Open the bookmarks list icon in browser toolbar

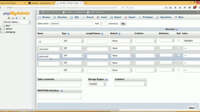tap(171, 8)
